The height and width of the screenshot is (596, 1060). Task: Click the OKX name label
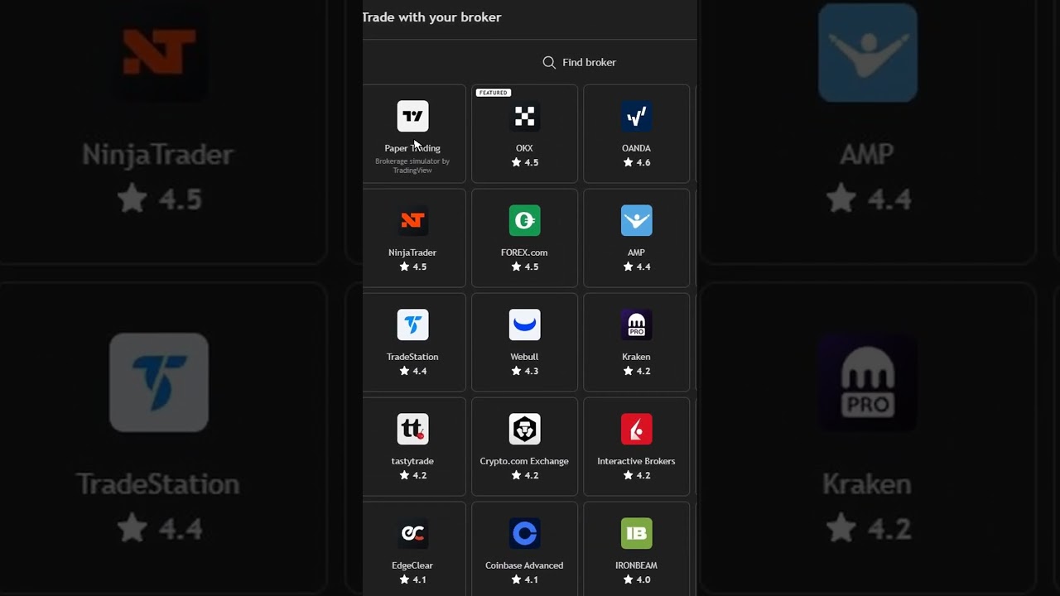tap(524, 148)
